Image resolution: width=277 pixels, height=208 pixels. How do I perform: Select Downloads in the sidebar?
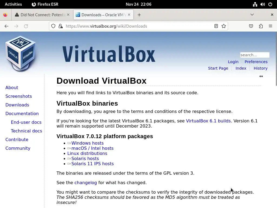pos(17,105)
